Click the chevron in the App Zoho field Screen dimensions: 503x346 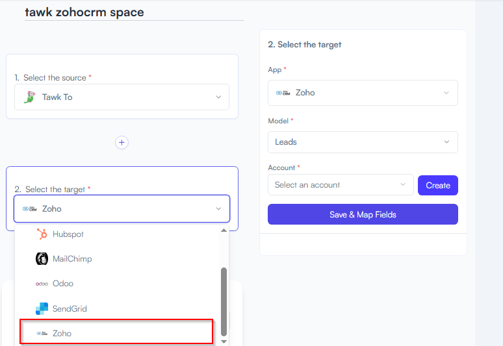pos(446,93)
